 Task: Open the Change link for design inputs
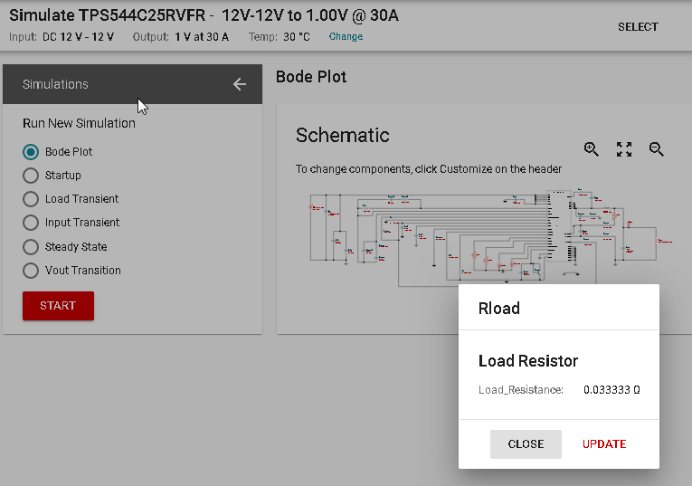pyautogui.click(x=346, y=36)
